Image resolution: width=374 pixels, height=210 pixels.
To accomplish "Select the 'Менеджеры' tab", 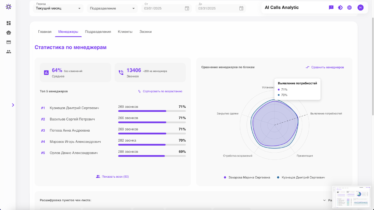I will (68, 32).
